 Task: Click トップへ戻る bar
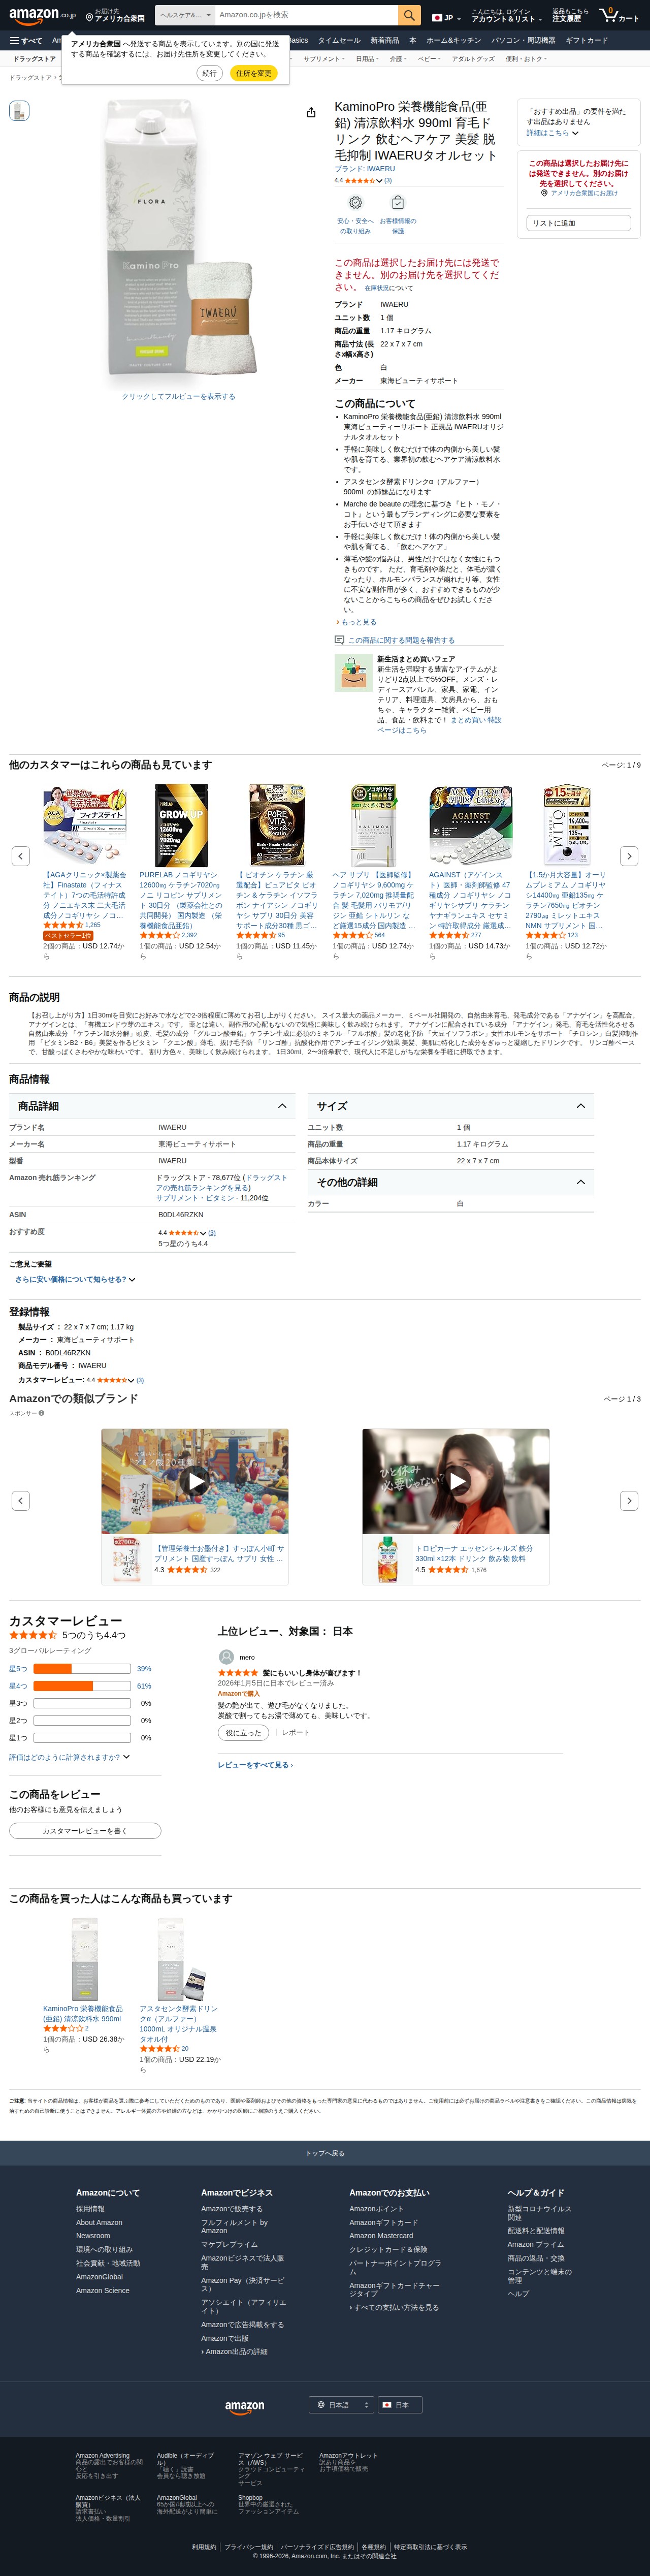click(325, 2153)
